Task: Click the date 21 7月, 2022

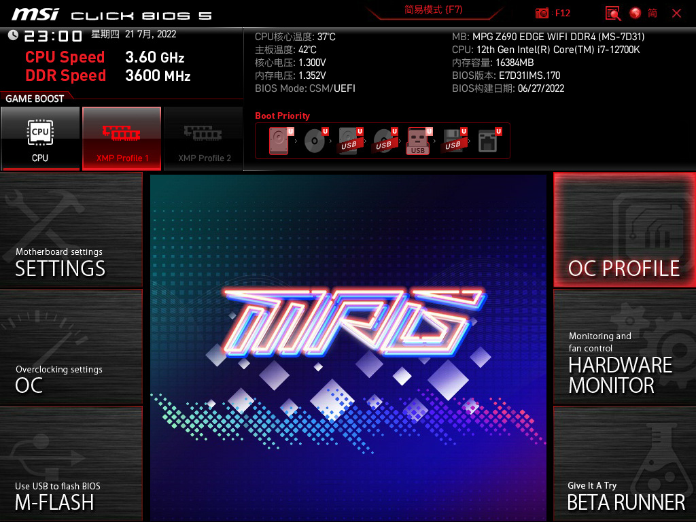Action: tap(150, 34)
